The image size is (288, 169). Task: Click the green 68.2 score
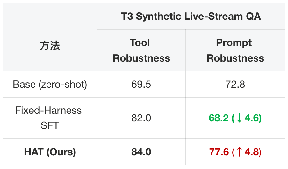pos(219,118)
